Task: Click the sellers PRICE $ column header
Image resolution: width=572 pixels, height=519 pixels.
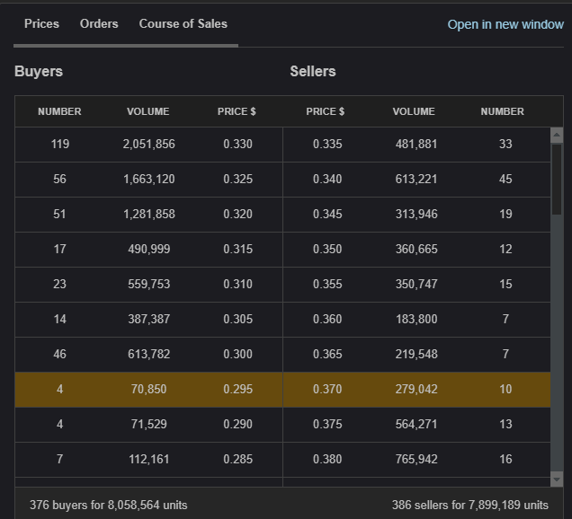Action: pyautogui.click(x=326, y=111)
